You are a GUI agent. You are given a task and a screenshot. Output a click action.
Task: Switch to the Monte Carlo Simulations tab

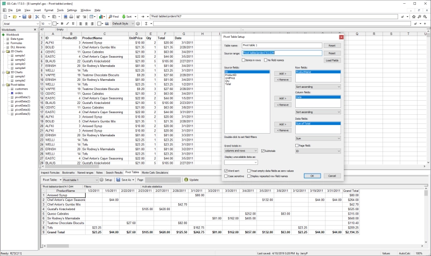click(x=155, y=172)
